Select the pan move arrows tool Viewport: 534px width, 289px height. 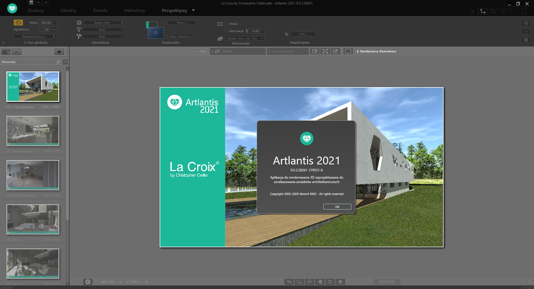(x=310, y=282)
